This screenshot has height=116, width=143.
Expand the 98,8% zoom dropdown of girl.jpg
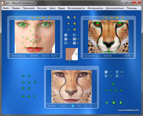point(59,56)
